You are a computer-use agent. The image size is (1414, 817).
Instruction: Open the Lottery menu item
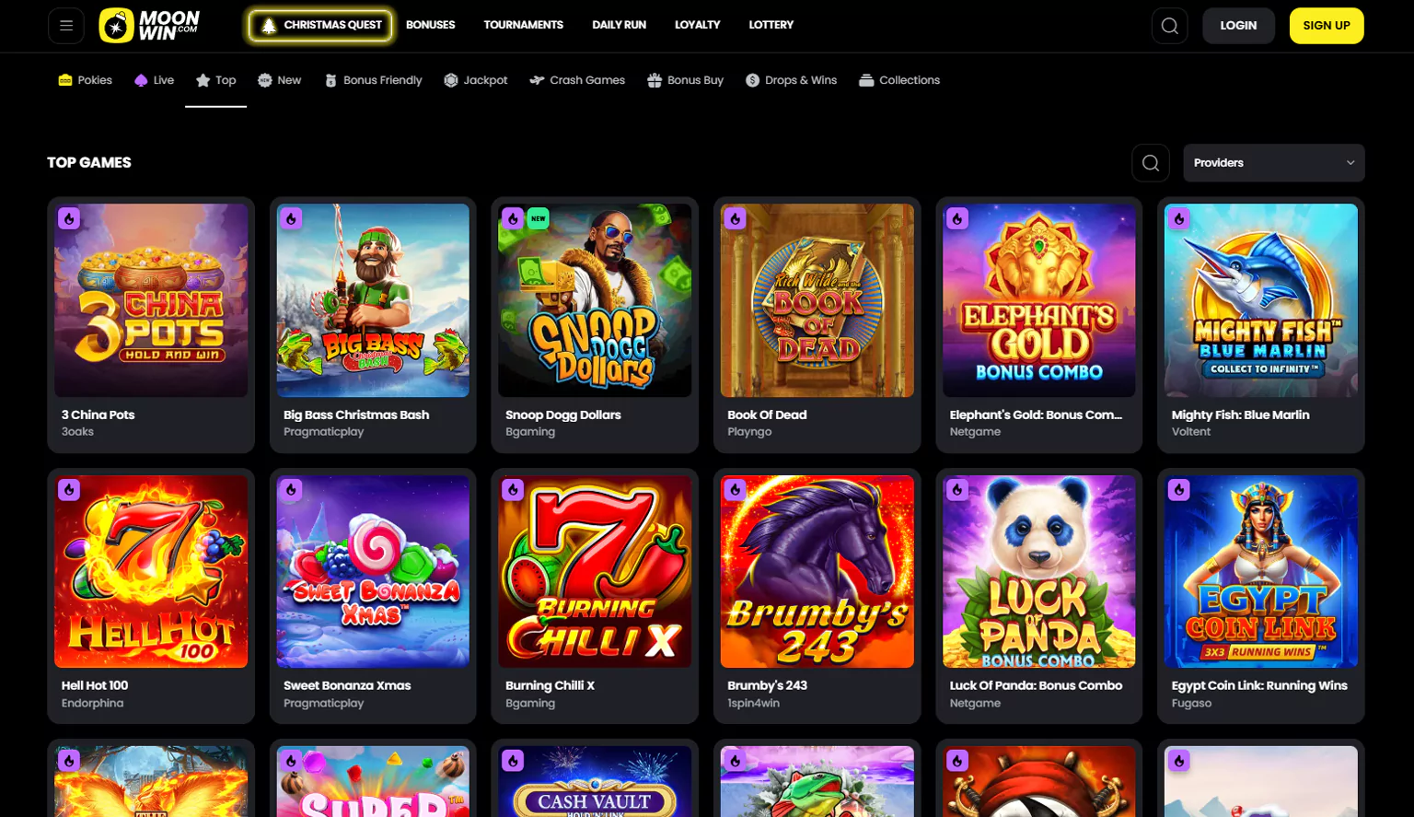pyautogui.click(x=771, y=25)
